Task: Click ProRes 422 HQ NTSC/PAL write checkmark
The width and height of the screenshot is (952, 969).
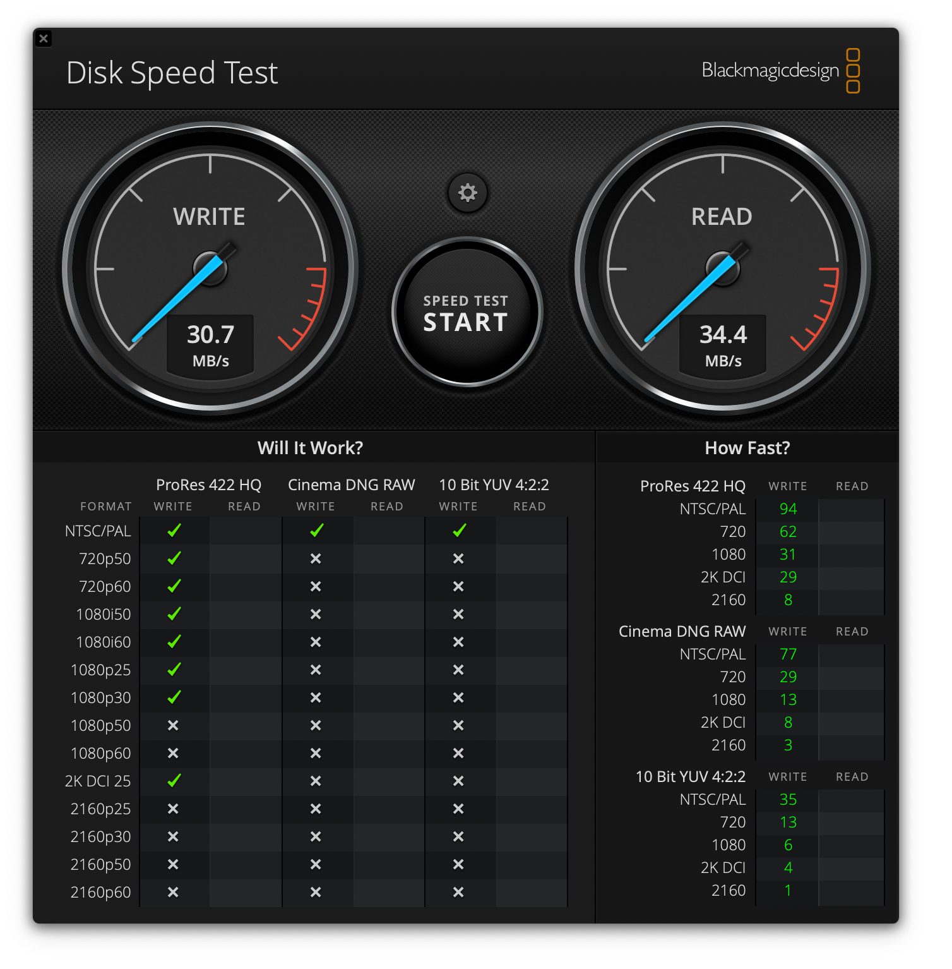Action: tap(174, 531)
